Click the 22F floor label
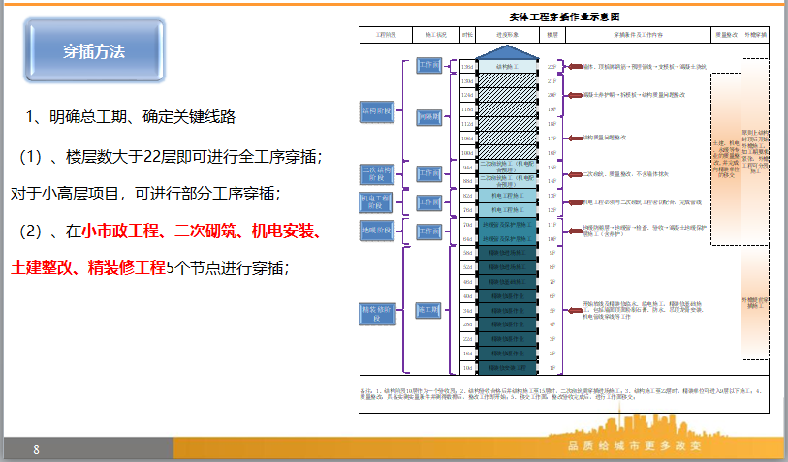This screenshot has width=788, height=462. click(x=552, y=66)
